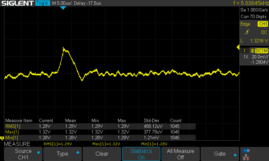This screenshot has width=269, height=161.
Task: Open the measurement Type selector
Action: pyautogui.click(x=63, y=154)
